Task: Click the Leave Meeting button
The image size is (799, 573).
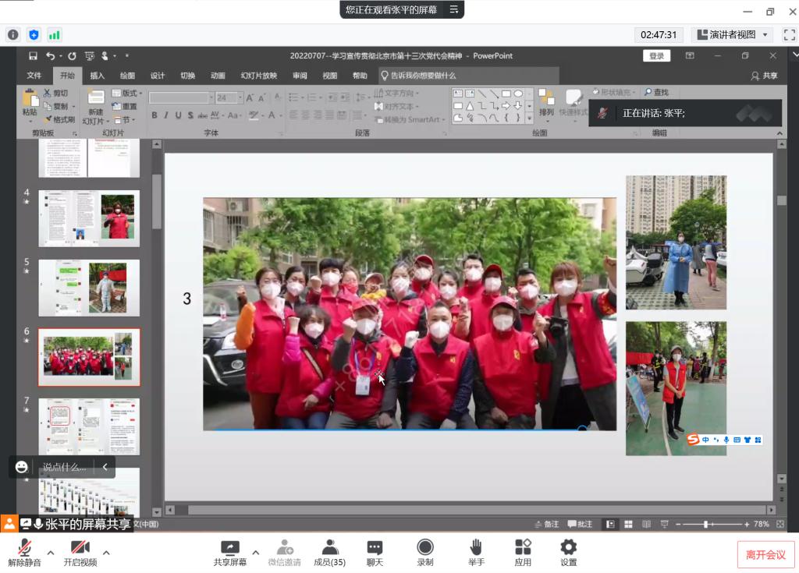Action: 765,554
